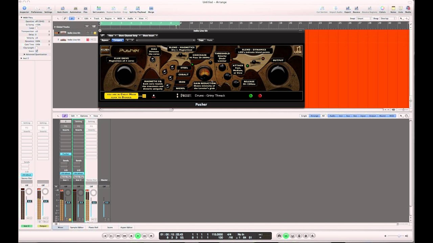Image resolution: width=433 pixels, height=243 pixels.
Task: Select the Single mixer view button
Action: pos(304,116)
